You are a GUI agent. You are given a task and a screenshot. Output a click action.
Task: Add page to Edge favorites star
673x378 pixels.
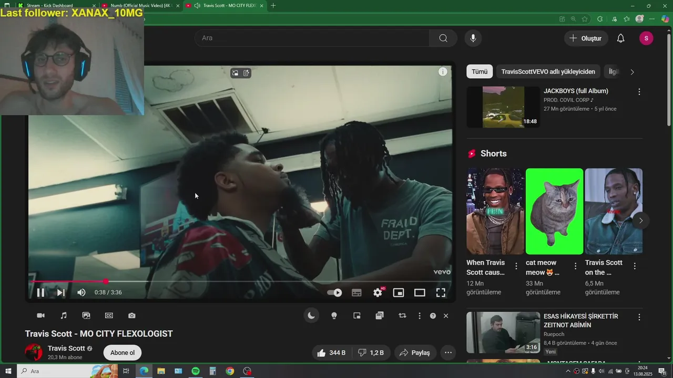tap(585, 19)
